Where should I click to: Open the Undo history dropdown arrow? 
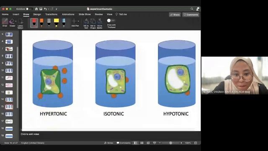tap(49, 9)
